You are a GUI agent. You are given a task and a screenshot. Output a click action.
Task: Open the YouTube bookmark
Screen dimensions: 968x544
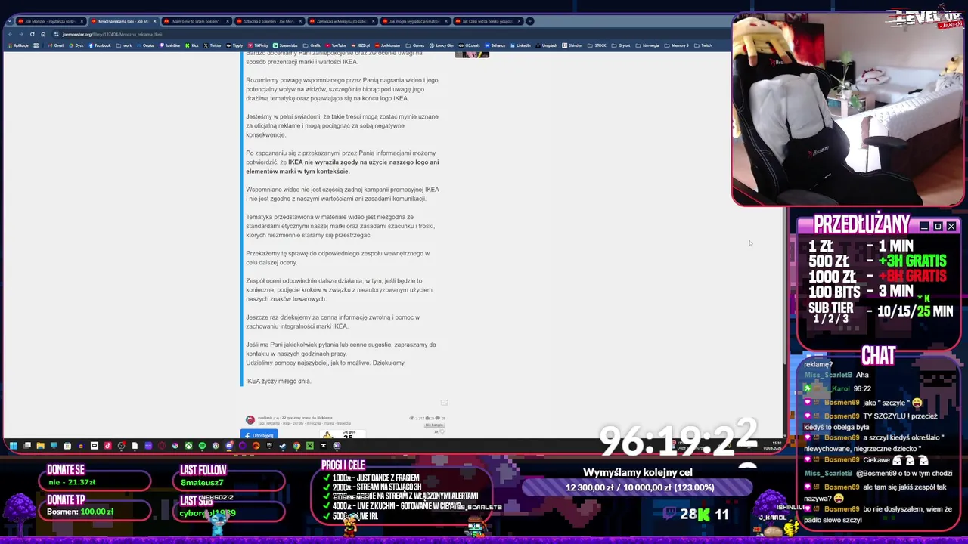[x=336, y=45]
